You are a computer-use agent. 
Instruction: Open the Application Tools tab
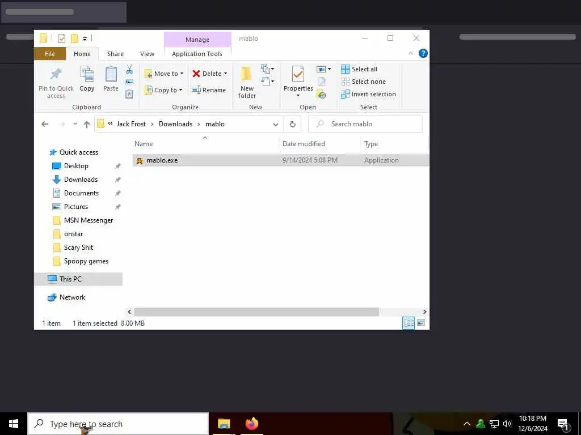coord(197,54)
